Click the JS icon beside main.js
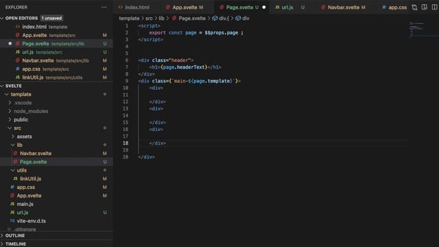439x247 pixels. point(12,204)
